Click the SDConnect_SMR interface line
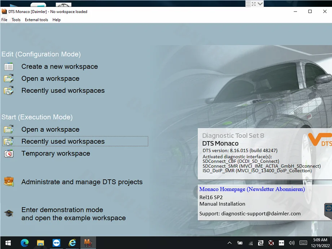332x249 pixels. 262,166
